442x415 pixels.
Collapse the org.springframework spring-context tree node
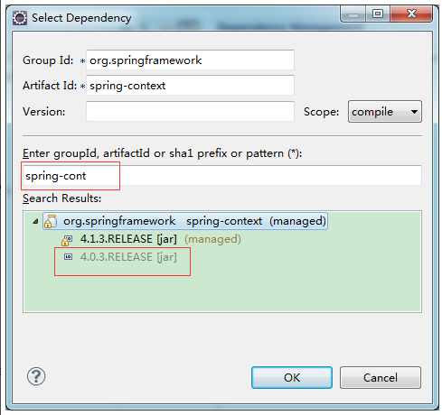pos(35,222)
